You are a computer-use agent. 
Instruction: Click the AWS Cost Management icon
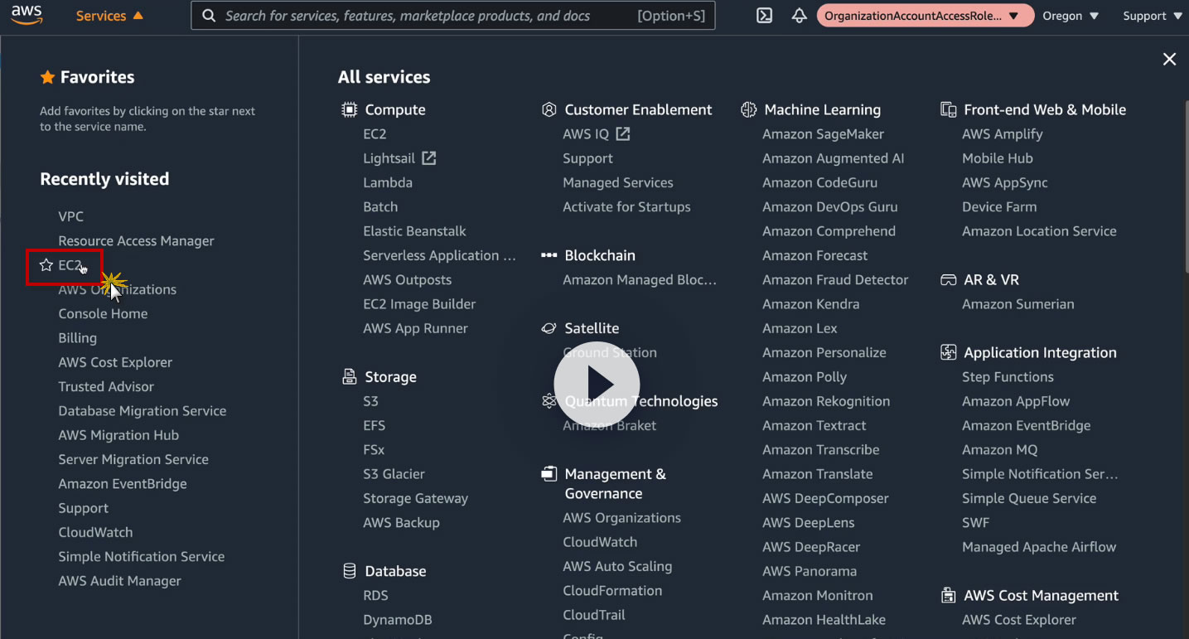[949, 596]
